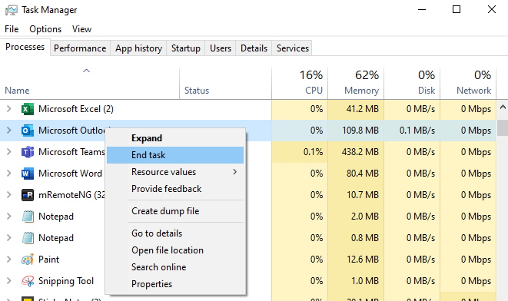Choose Properties in the context menu
508x301 pixels.
point(175,284)
